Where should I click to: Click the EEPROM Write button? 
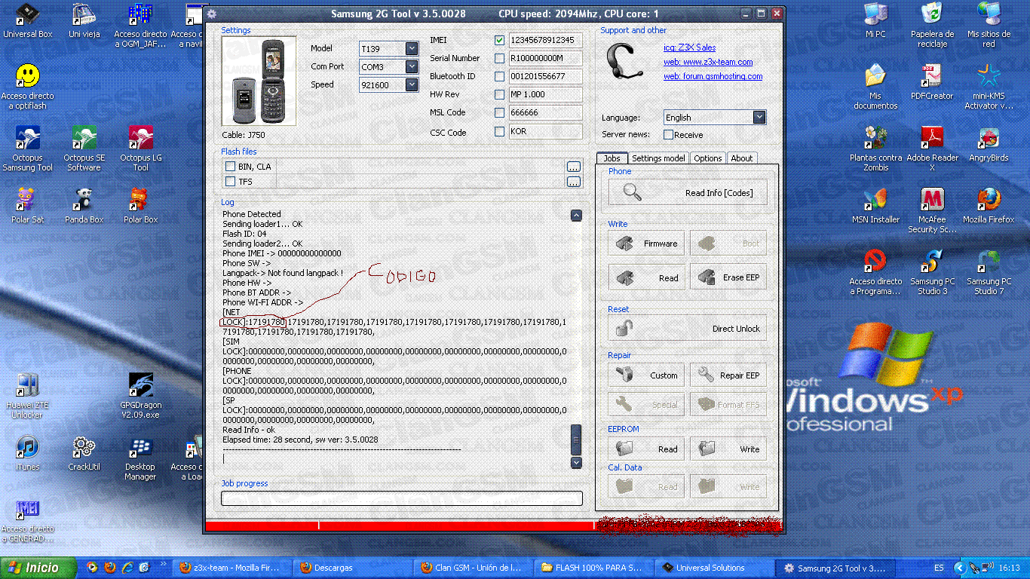(728, 449)
